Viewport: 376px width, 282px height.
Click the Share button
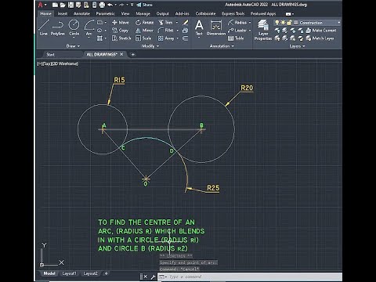pos(144,5)
